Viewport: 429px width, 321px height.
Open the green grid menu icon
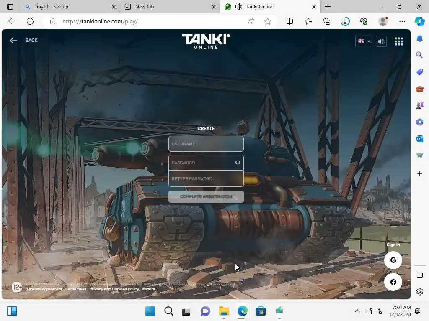click(399, 41)
